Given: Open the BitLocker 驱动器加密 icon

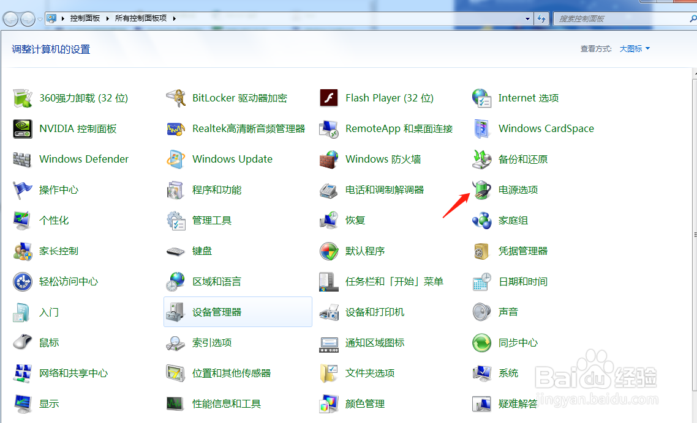Looking at the screenshot, I should click(x=176, y=98).
